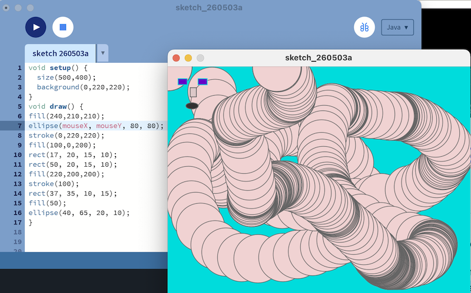Click the Processing editor window title
471x293 pixels.
[x=209, y=8]
